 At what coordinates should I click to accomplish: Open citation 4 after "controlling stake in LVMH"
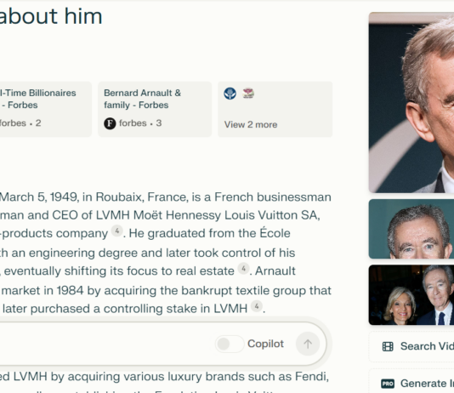tap(257, 306)
